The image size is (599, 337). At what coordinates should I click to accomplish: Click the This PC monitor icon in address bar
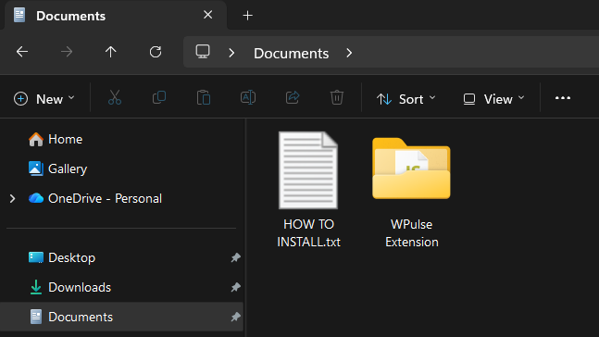click(x=203, y=52)
